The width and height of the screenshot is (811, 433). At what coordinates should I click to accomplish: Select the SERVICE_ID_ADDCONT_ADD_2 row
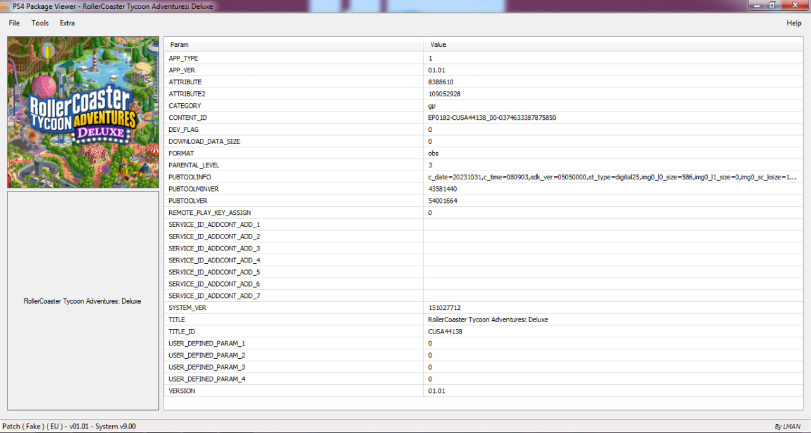[x=484, y=236]
